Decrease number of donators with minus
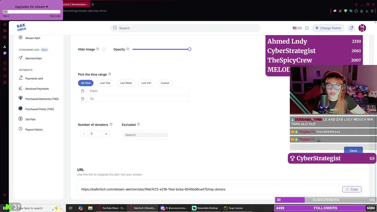377x212 pixels. 84,134
